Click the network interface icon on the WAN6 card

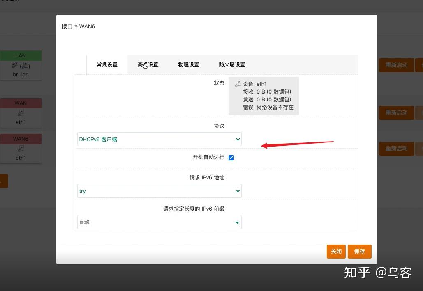[21, 149]
